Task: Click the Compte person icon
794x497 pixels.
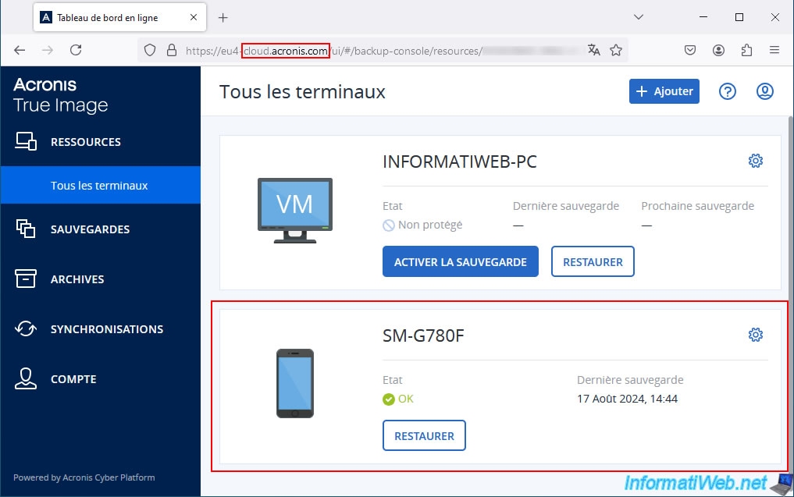Action: 26,378
